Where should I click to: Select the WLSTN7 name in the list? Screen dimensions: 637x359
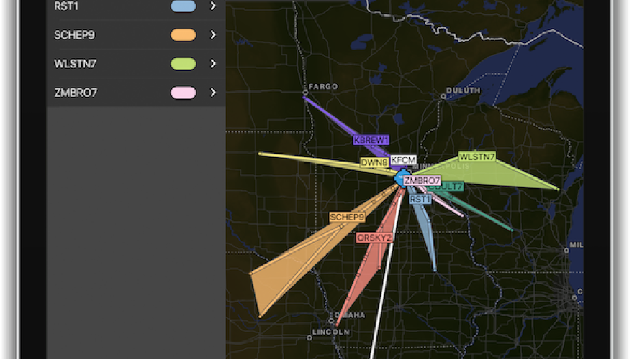(x=75, y=64)
